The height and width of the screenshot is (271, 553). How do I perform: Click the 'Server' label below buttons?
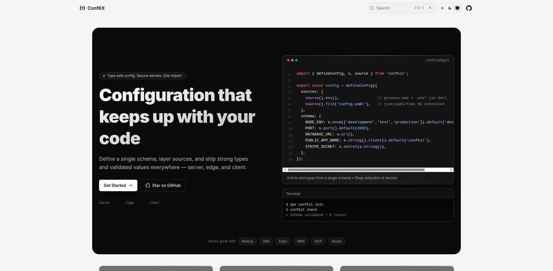pos(104,203)
